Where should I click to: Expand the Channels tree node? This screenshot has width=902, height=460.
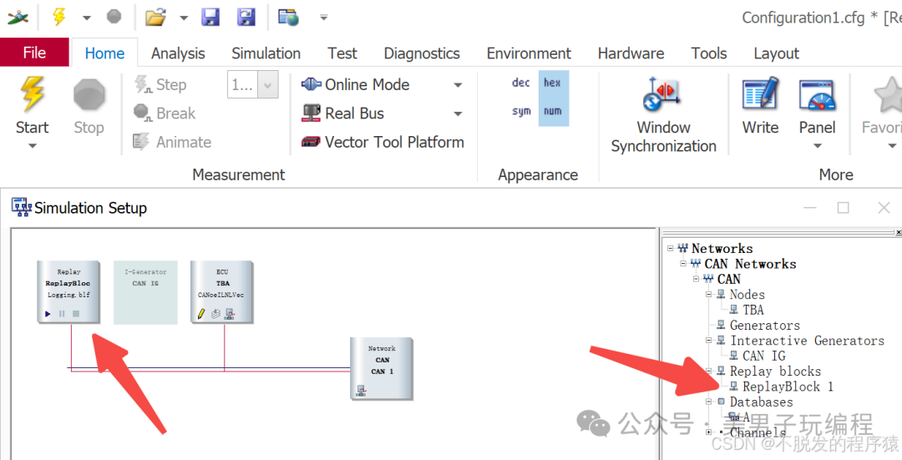tap(709, 432)
